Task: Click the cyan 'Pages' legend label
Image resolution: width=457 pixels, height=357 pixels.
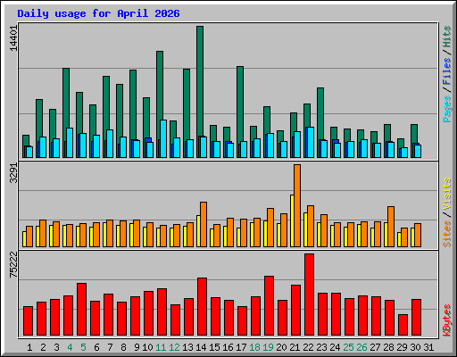Action: (x=447, y=109)
